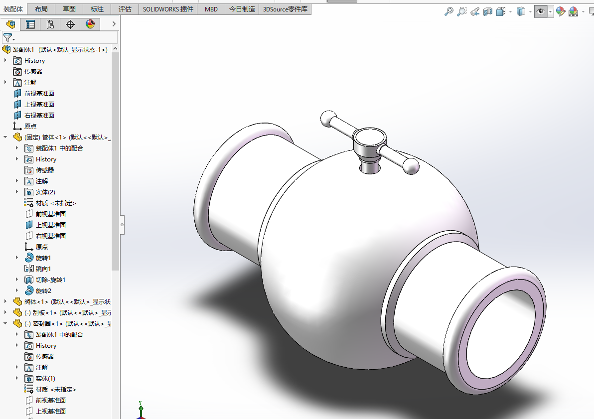Toggle the Section View tool
The image size is (594, 419).
click(487, 12)
